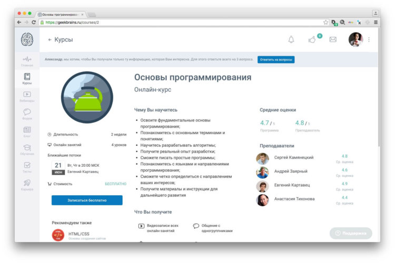Click the browser forward button
The width and height of the screenshot is (395, 263).
(26, 23)
